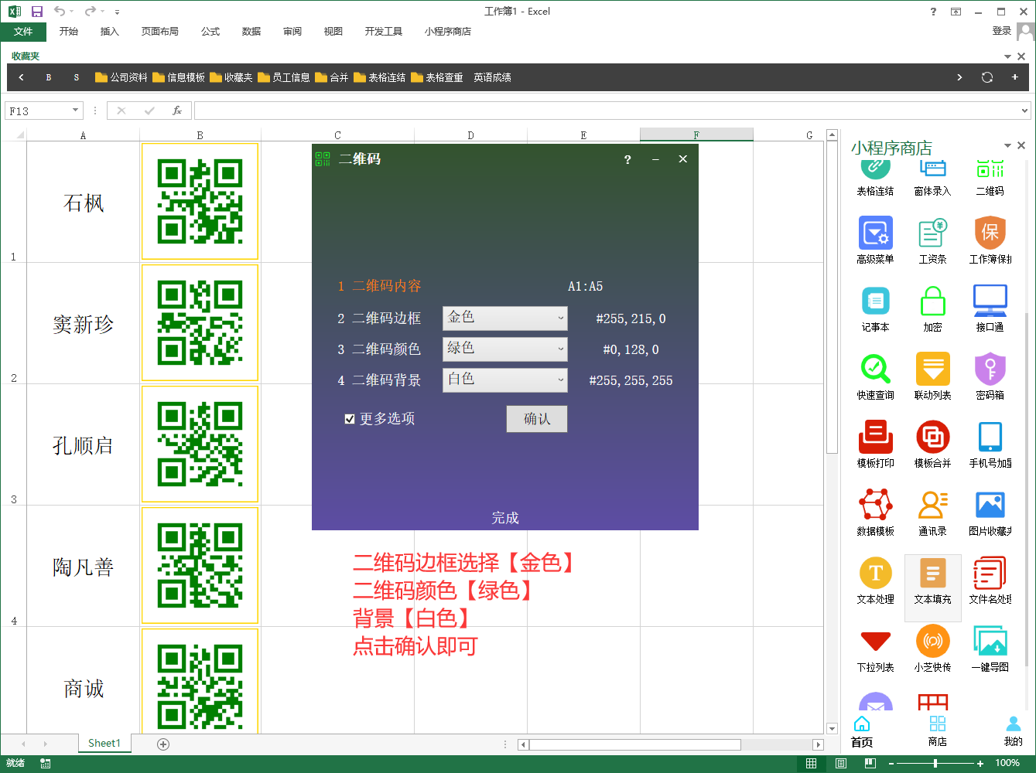Screen dimensions: 1036x773
Task: Open the 下拉列表 icon
Action: tap(875, 642)
